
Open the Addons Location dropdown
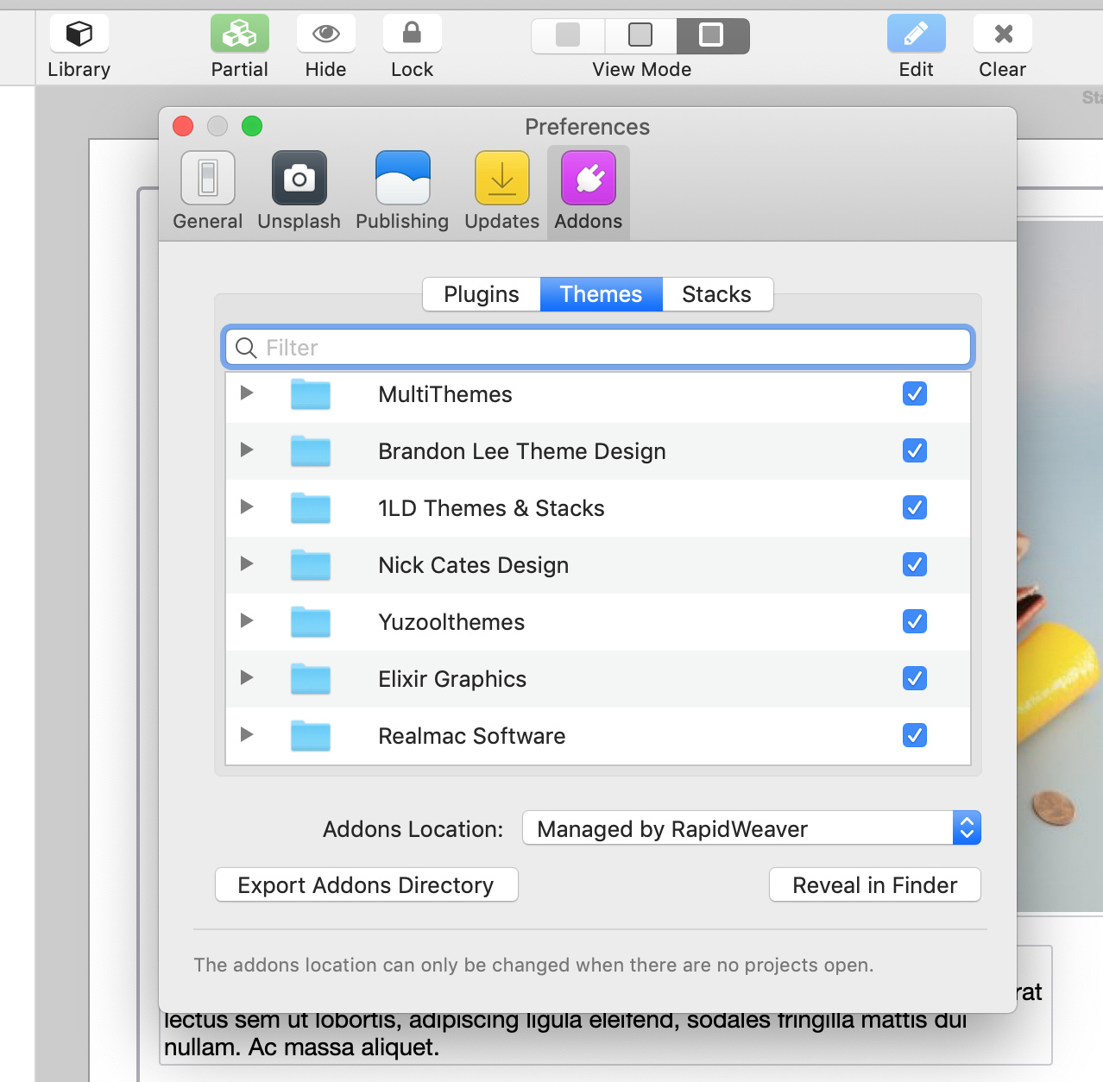click(x=752, y=828)
